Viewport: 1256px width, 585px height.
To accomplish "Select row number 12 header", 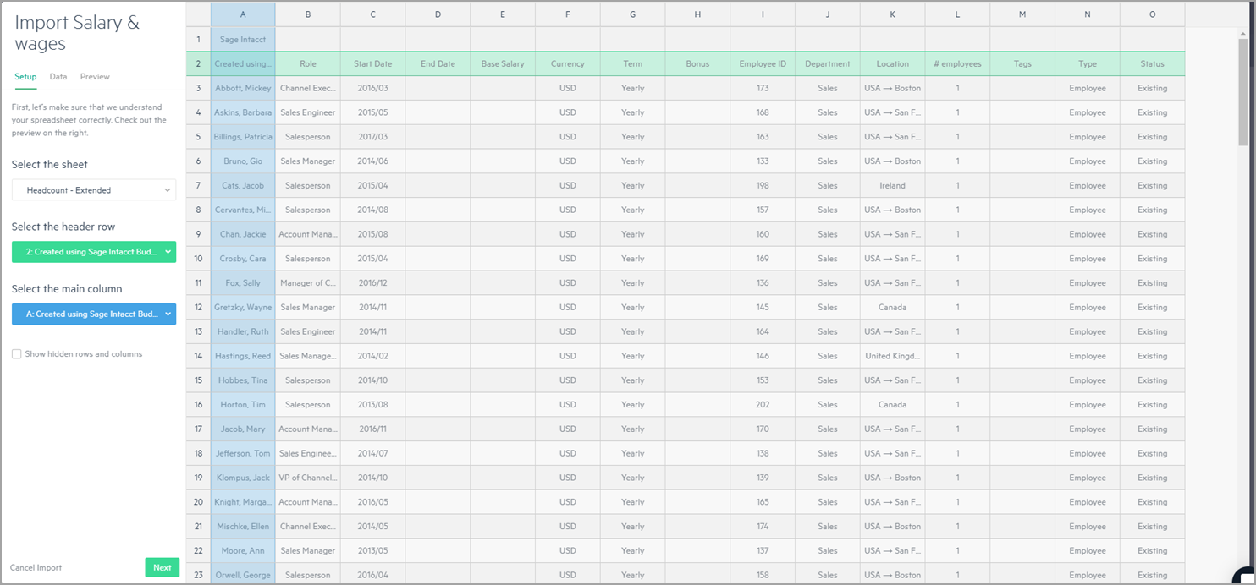I will 198,308.
